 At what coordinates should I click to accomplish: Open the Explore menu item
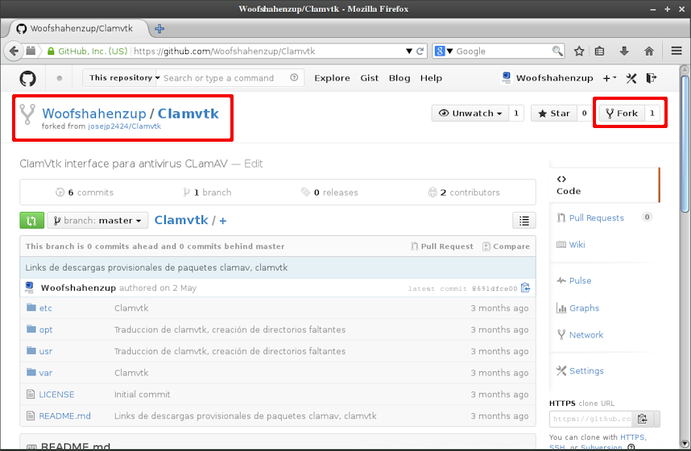333,78
